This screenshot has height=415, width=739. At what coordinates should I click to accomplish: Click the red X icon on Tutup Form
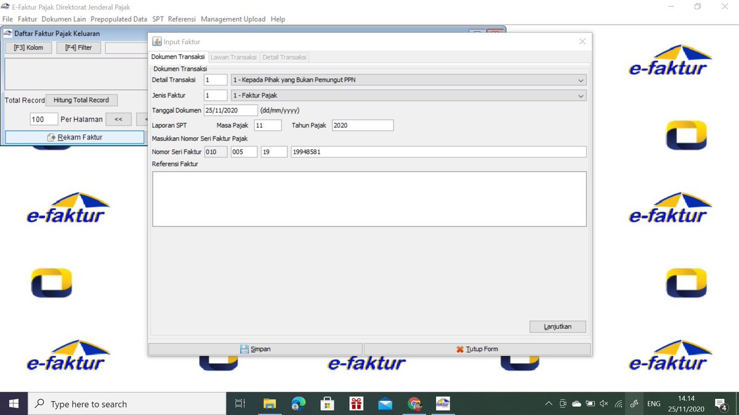tap(459, 349)
